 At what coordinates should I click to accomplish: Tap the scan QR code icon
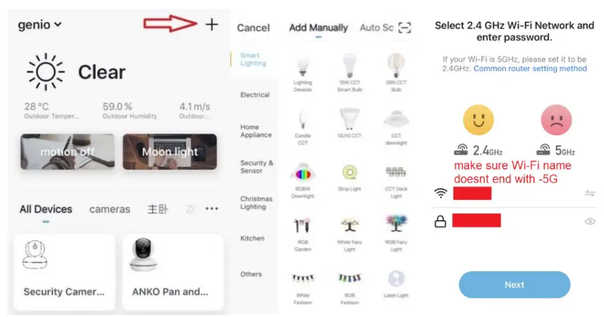404,27
